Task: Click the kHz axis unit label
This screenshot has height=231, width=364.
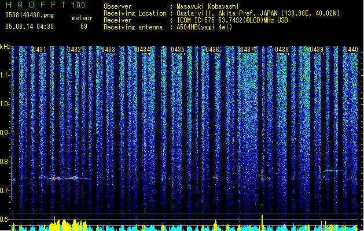Action: [x=5, y=47]
